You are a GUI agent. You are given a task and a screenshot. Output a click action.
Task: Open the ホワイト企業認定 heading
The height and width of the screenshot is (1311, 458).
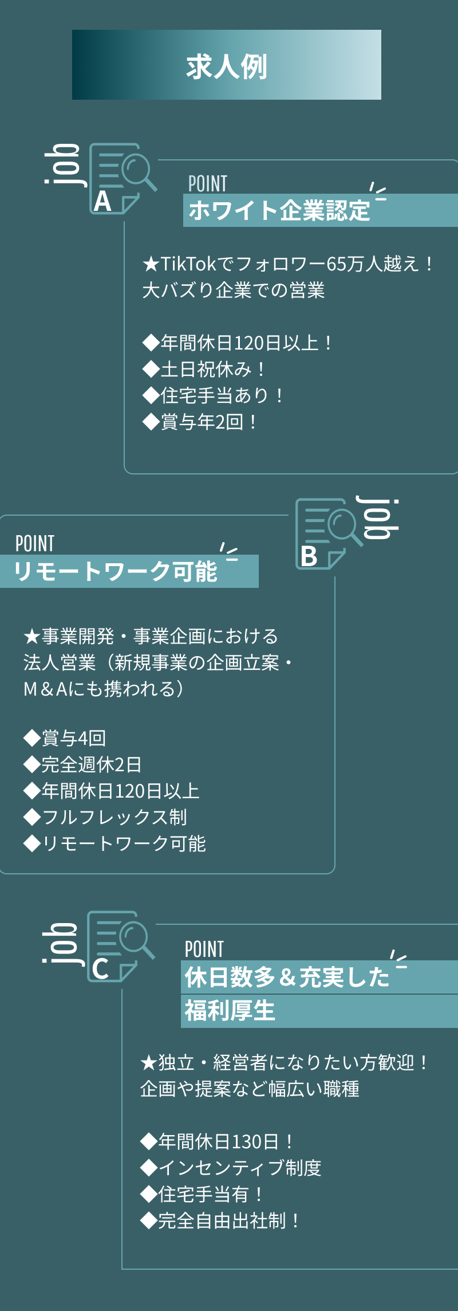pos(279,211)
